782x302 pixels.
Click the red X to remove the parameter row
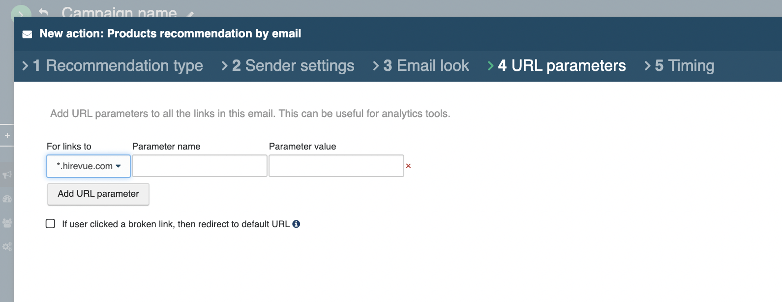408,166
